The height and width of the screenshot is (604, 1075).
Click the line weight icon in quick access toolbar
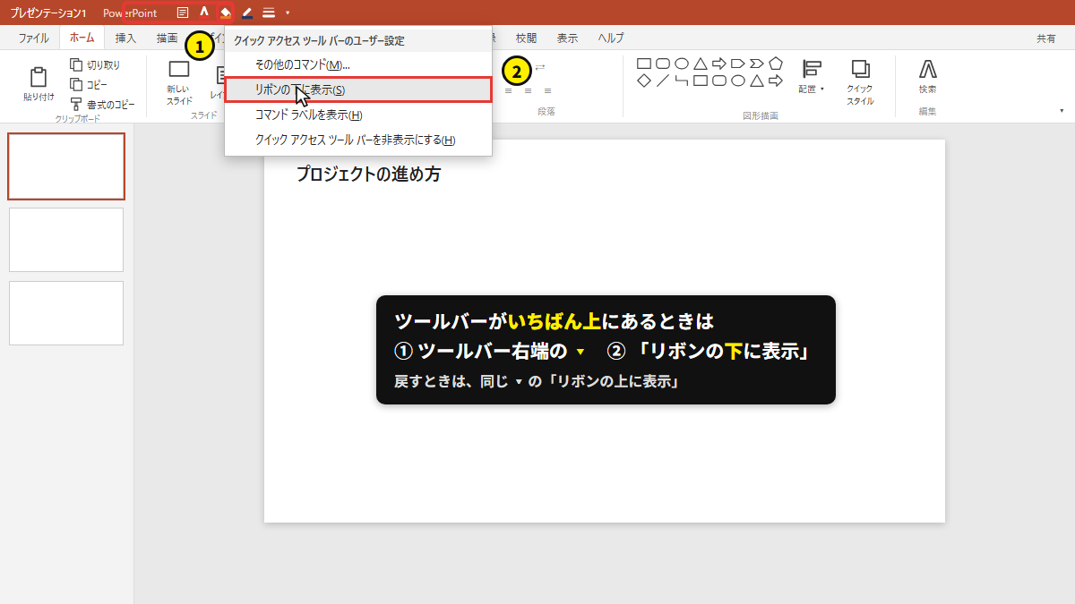coord(268,13)
